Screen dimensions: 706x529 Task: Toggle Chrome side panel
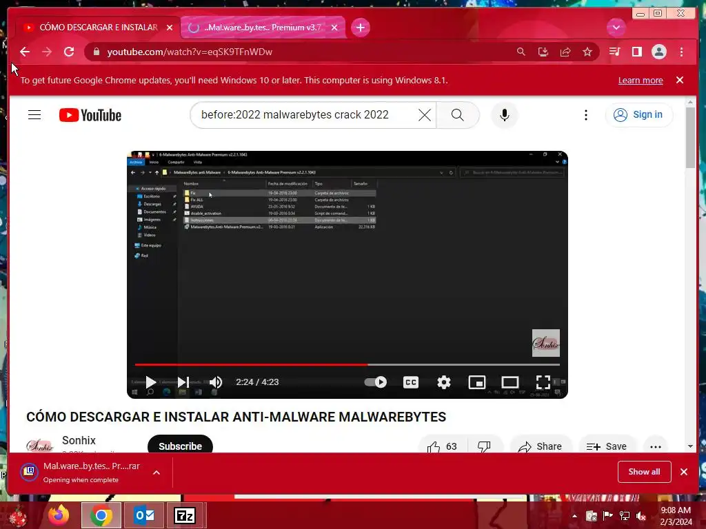636,52
